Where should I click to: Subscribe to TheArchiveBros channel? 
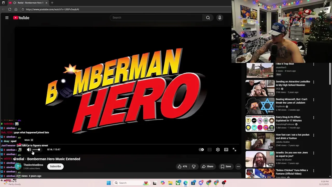[55, 166]
